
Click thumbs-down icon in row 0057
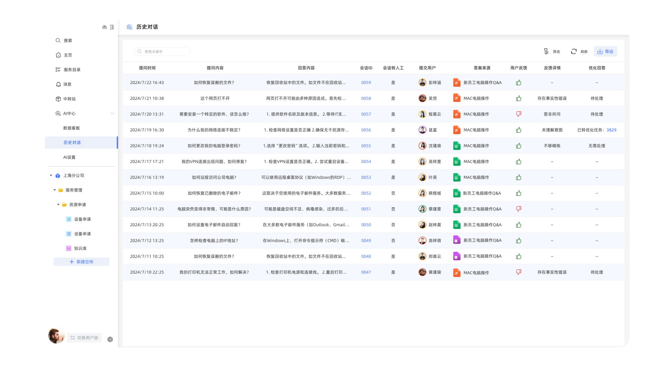coord(518,114)
